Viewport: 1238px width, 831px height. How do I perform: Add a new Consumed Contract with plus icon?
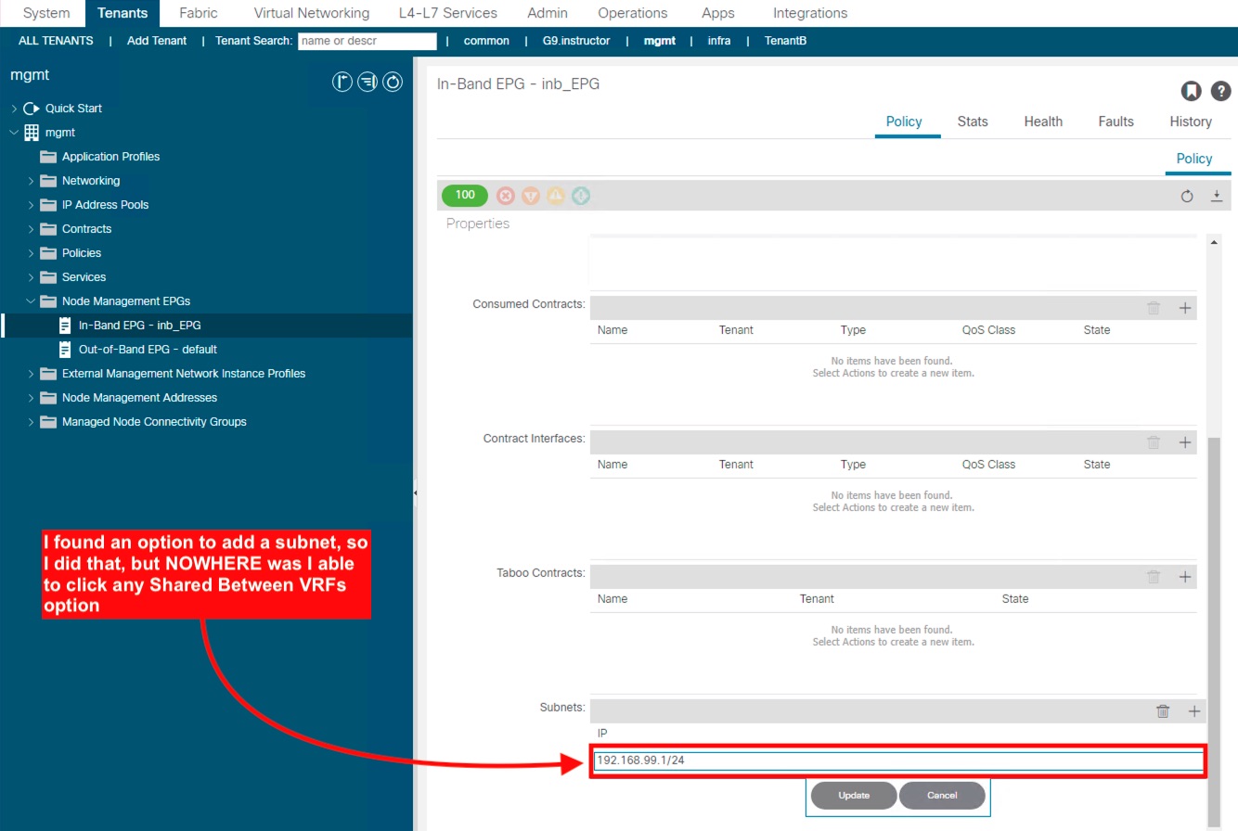pyautogui.click(x=1185, y=308)
